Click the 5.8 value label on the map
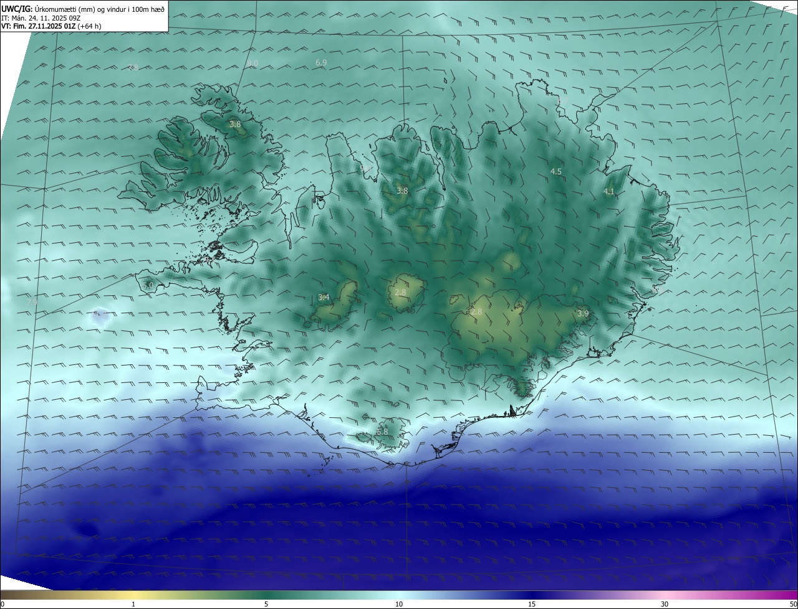This screenshot has height=609, width=798. point(382,431)
